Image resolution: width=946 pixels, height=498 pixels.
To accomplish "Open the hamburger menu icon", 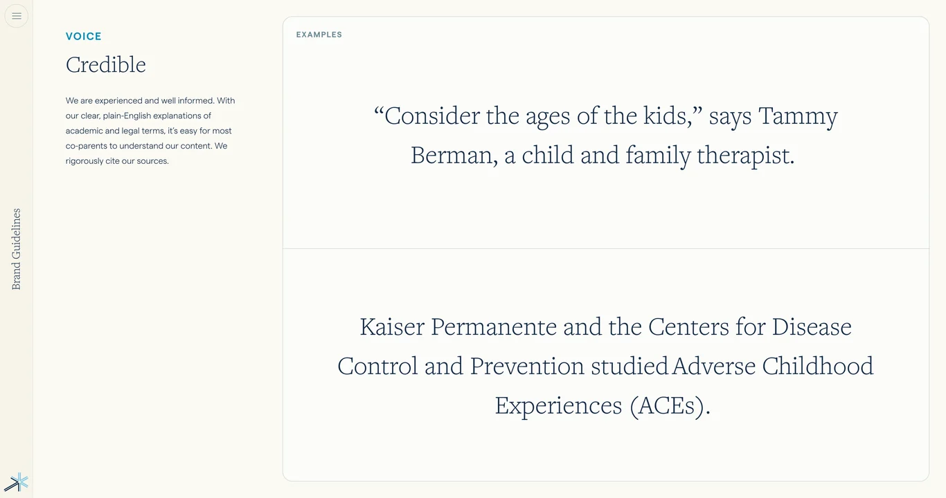I will [x=17, y=16].
